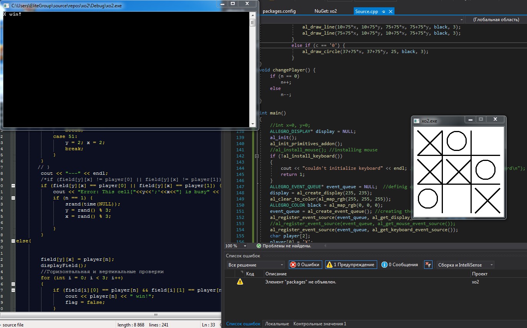Viewport: 527px width, 328px height.
Task: Click the pin icon on Source.cpp tab
Action: (384, 12)
